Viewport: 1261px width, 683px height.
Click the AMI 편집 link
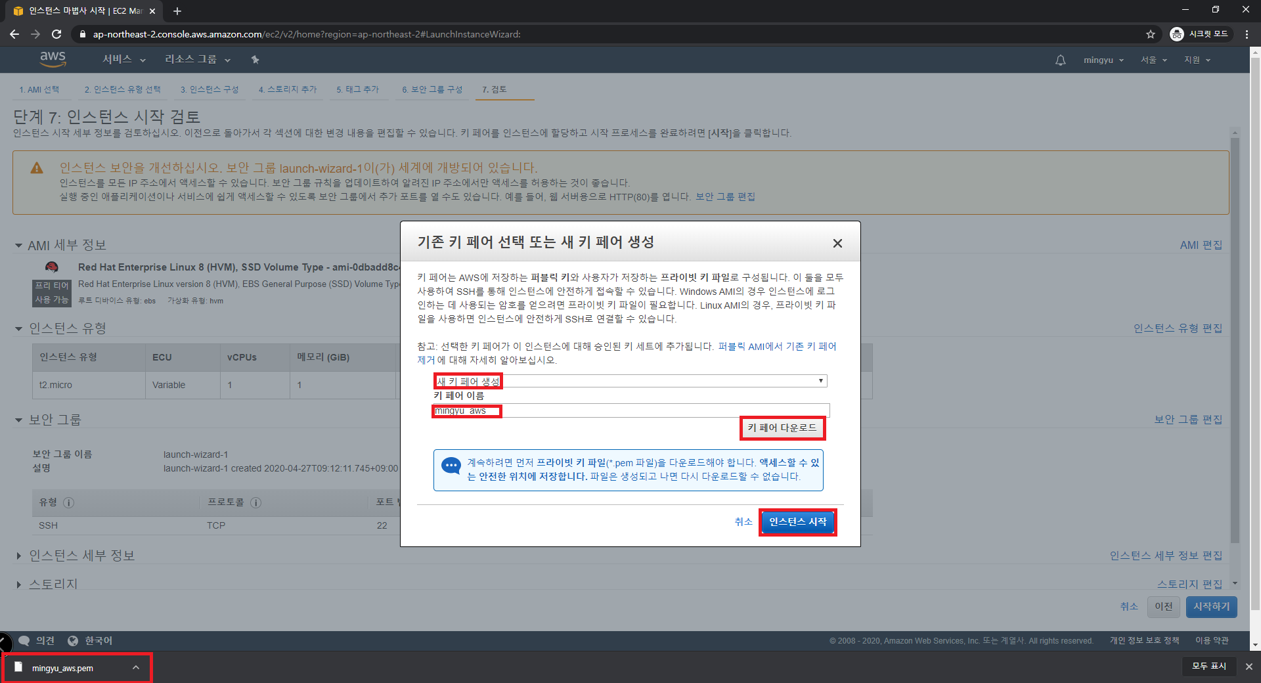[1201, 245]
